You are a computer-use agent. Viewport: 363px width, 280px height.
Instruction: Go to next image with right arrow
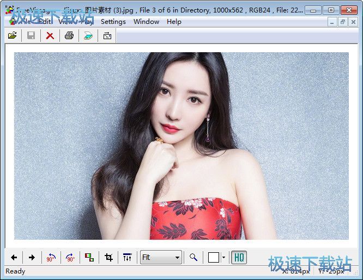(x=32, y=257)
